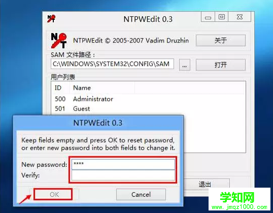The height and width of the screenshot is (213, 273).
Task: Maximize the NTPWEdit main window
Action: coord(221,17)
